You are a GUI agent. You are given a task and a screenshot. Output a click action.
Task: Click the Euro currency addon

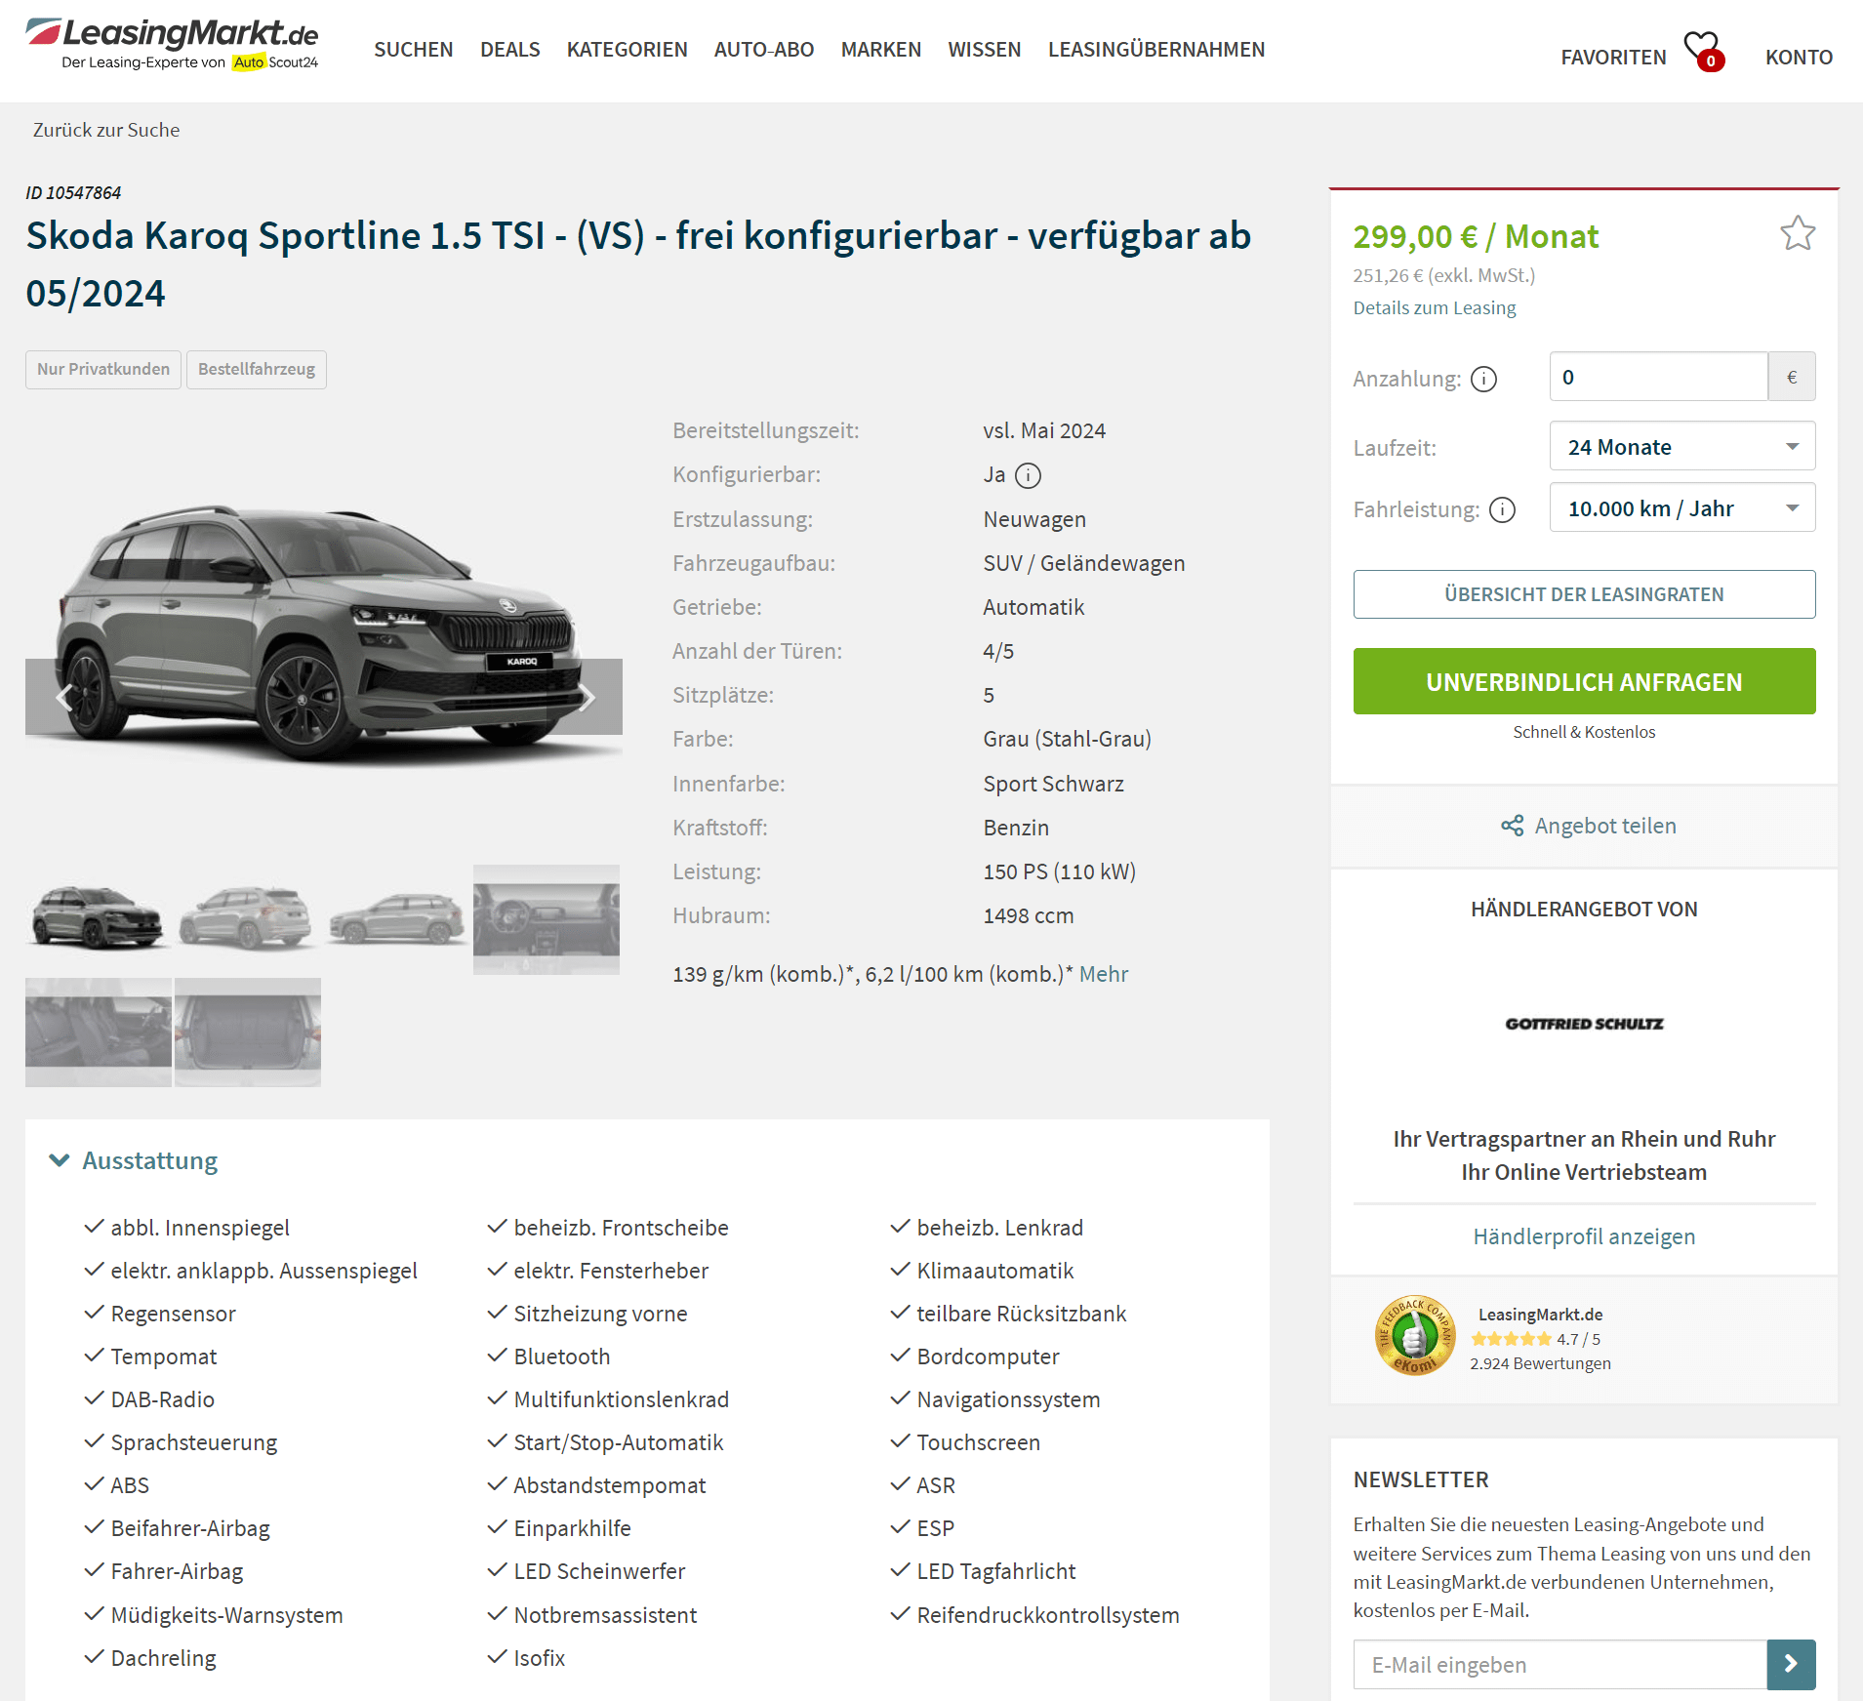(x=1792, y=377)
